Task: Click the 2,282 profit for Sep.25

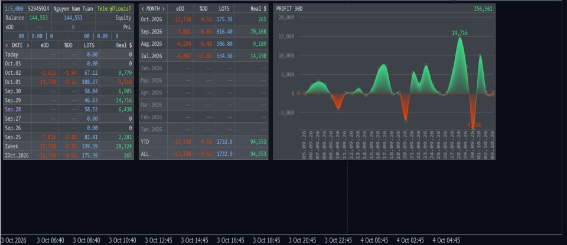Action: [125, 137]
